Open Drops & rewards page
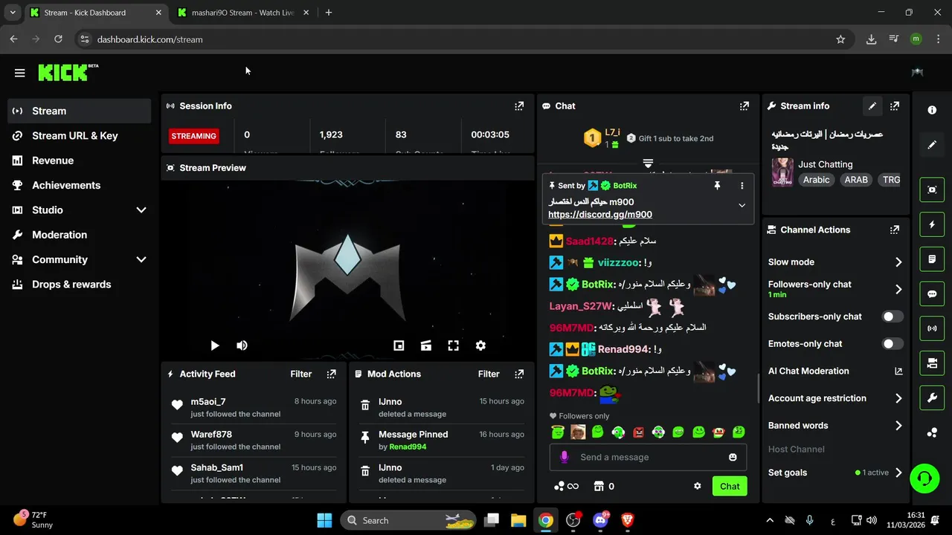 pos(79,285)
